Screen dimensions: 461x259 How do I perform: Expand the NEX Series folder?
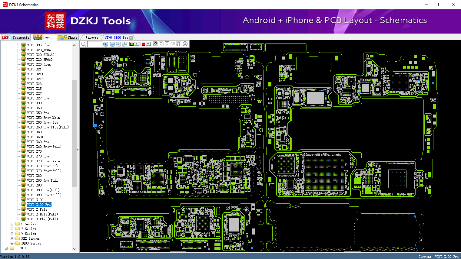point(12,239)
